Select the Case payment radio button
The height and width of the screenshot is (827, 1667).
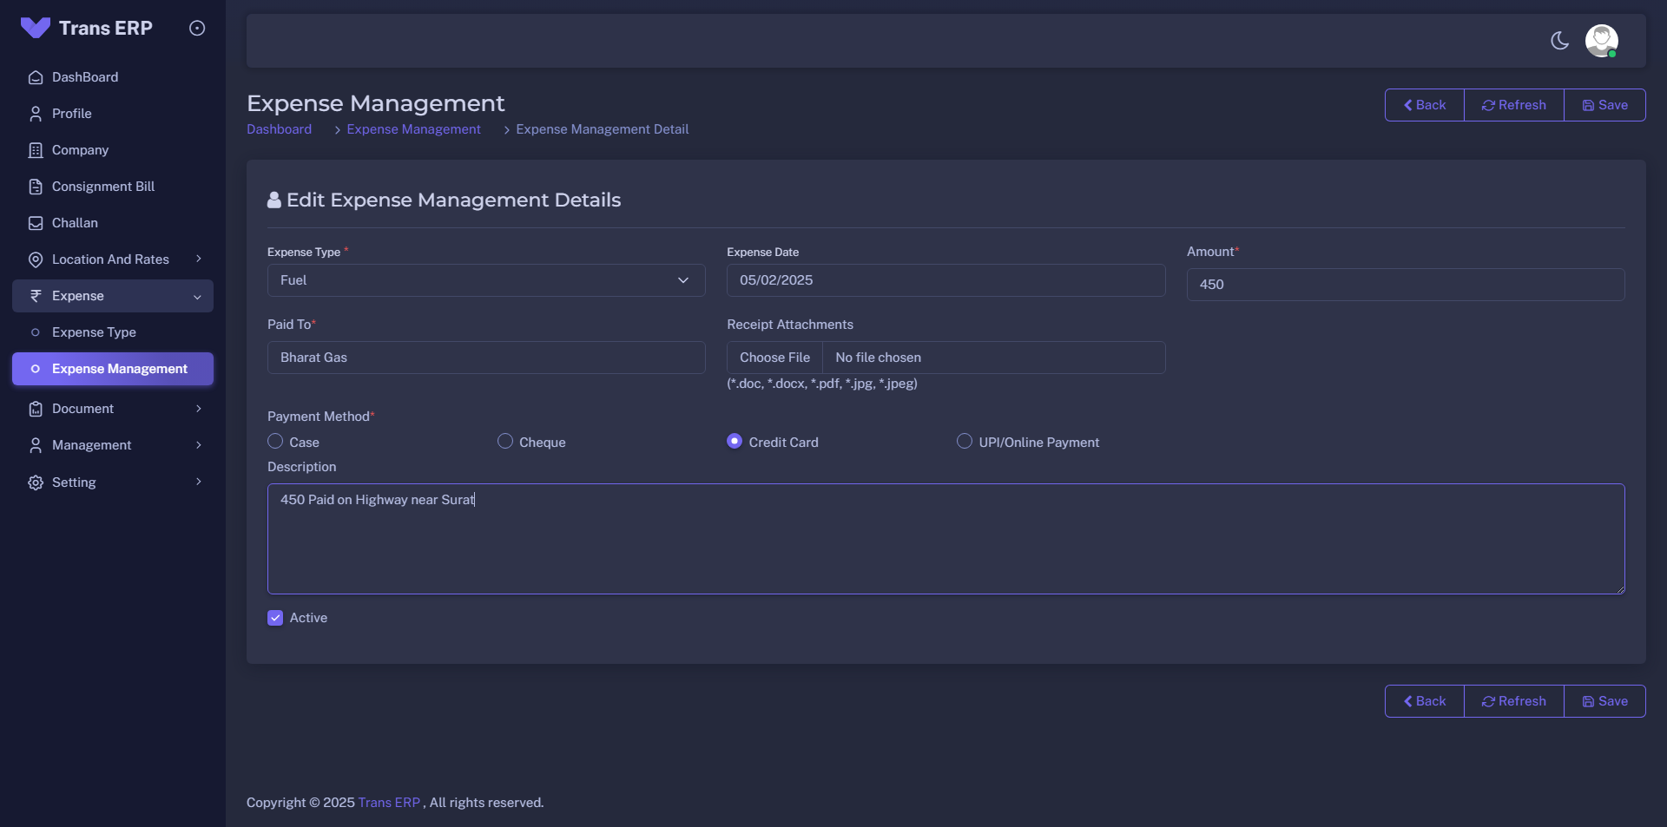(x=275, y=441)
